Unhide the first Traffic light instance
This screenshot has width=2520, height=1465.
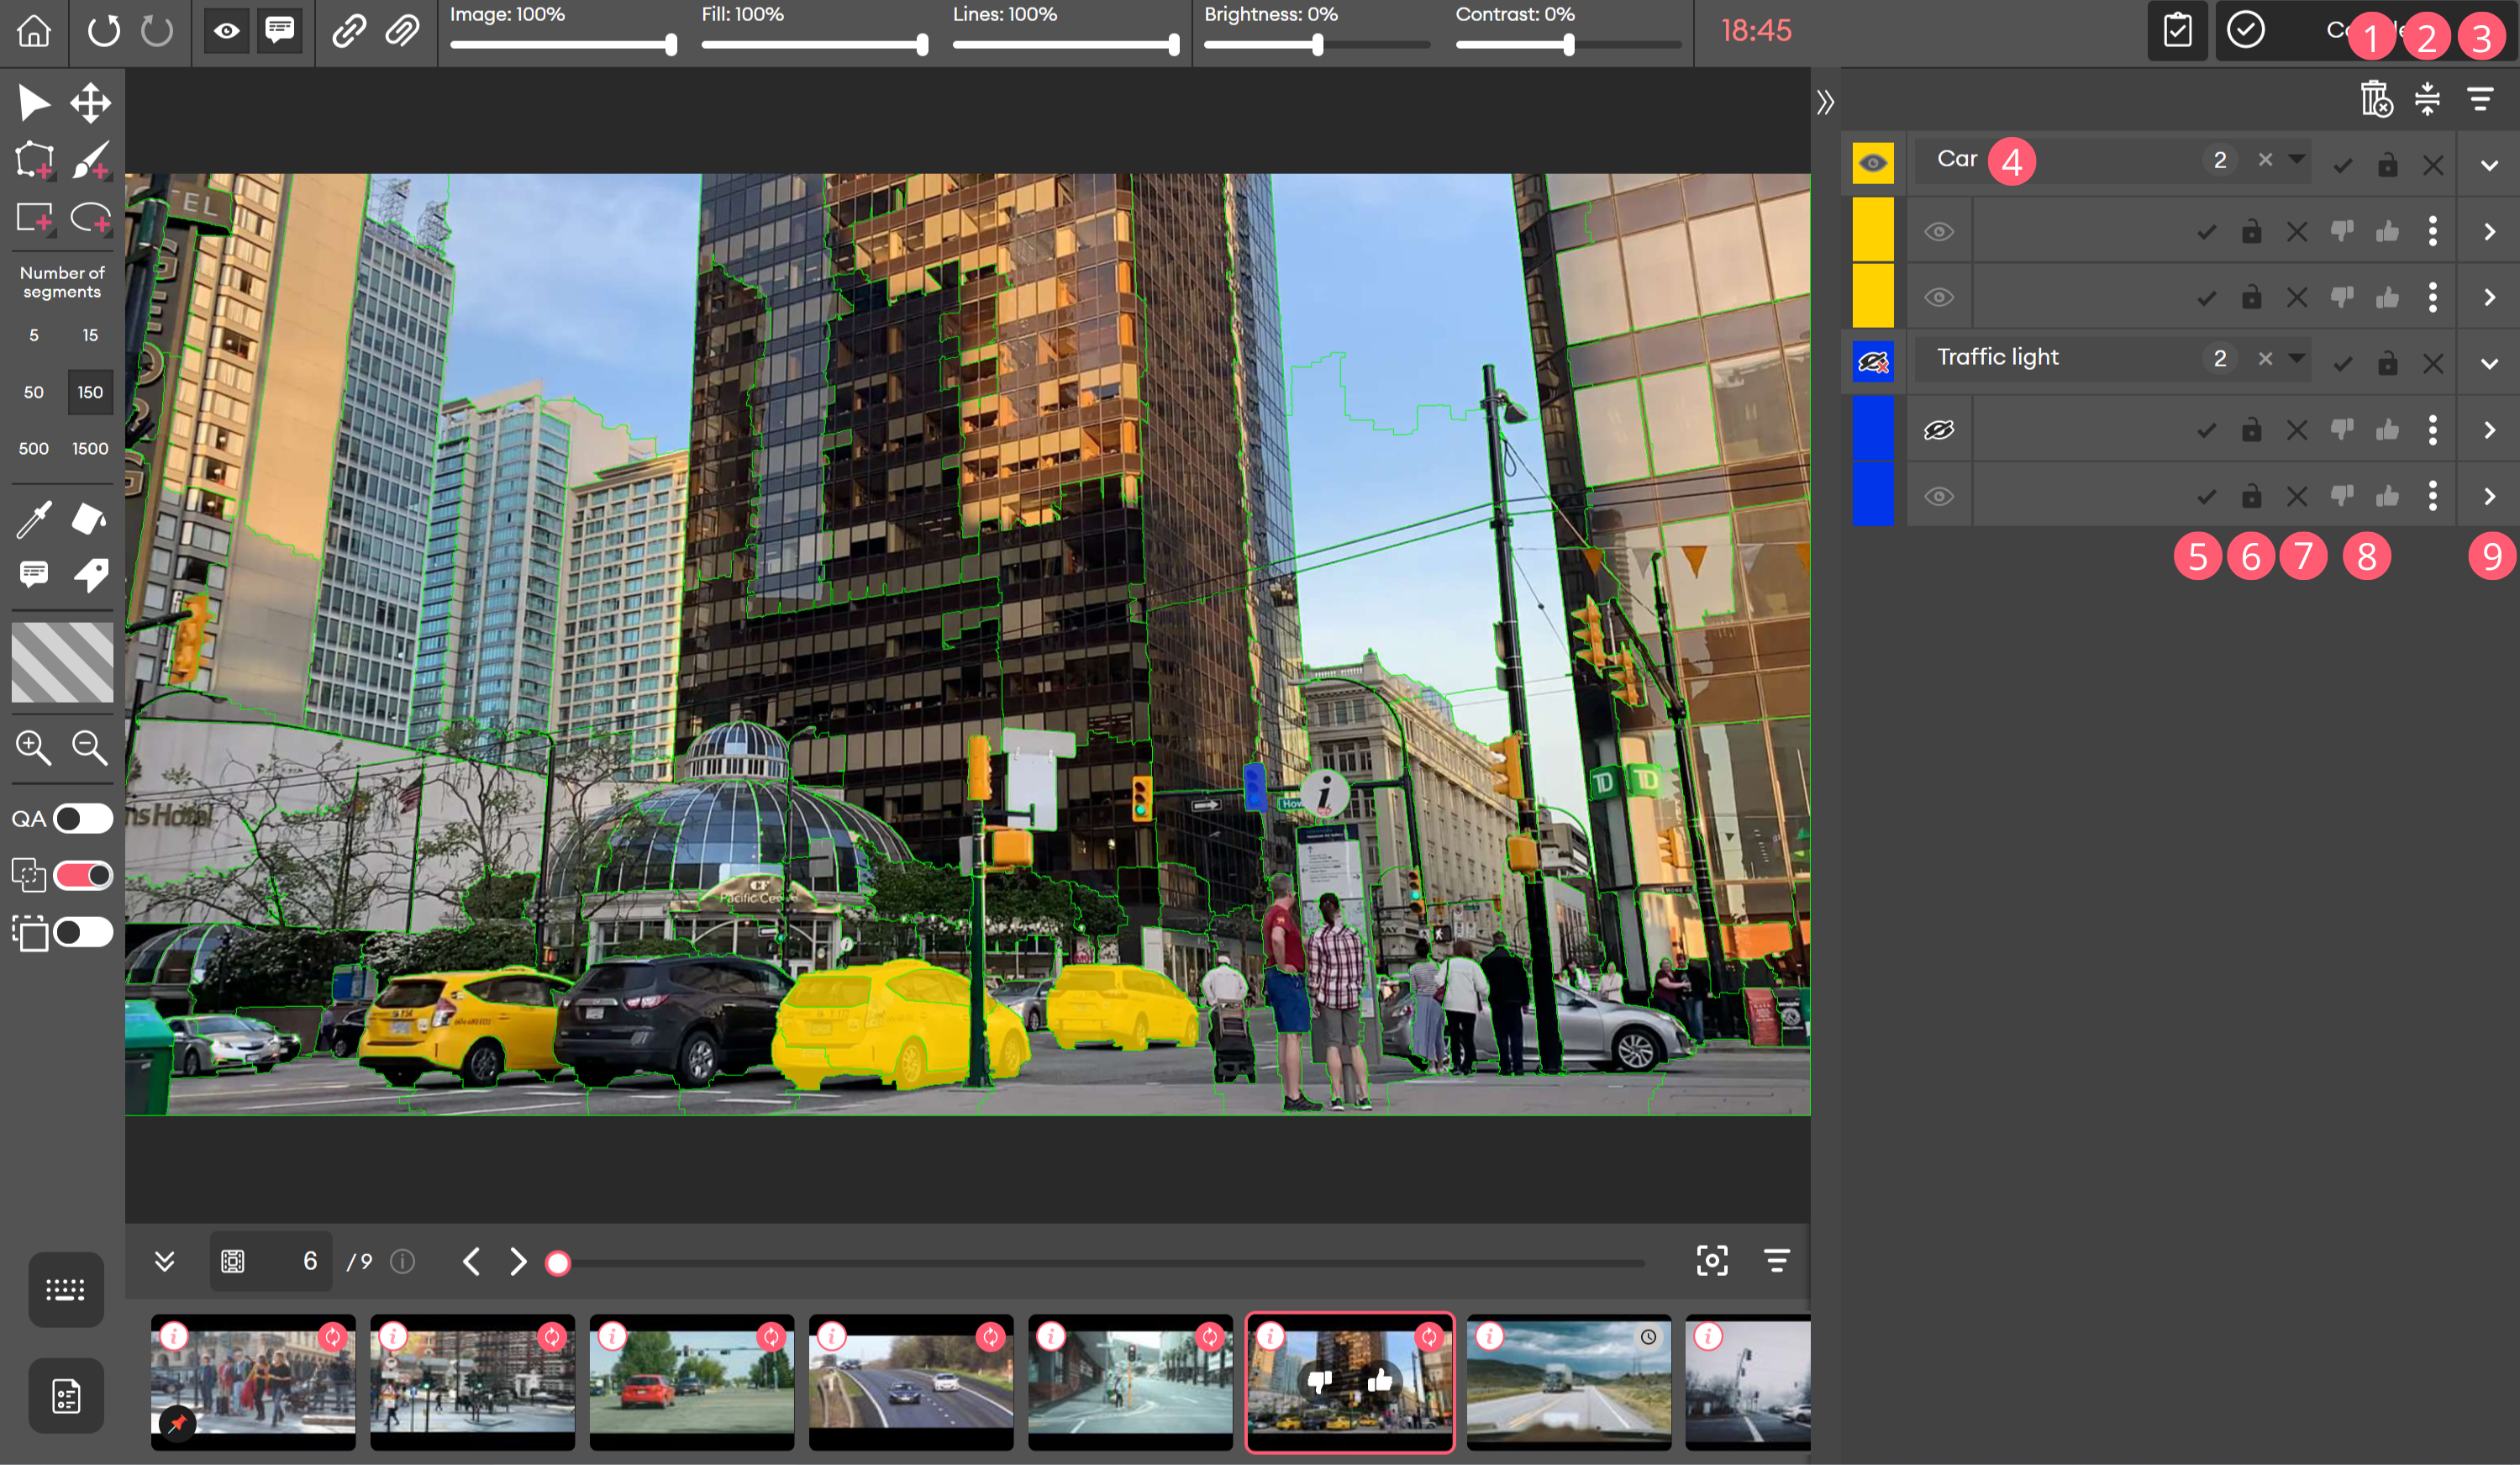tap(1939, 431)
